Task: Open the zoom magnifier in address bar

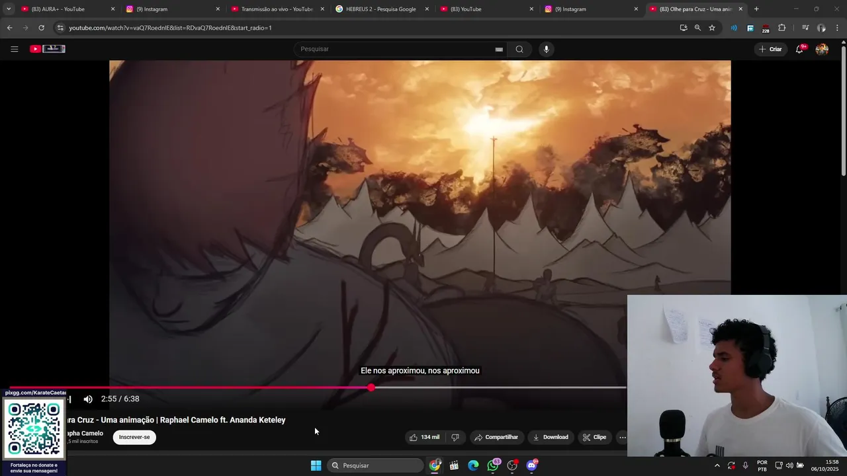Action: point(697,28)
